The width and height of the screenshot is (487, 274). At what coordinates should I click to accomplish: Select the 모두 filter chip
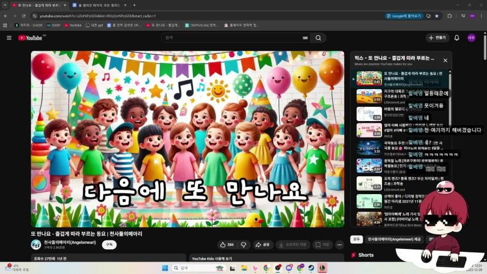[x=356, y=239]
